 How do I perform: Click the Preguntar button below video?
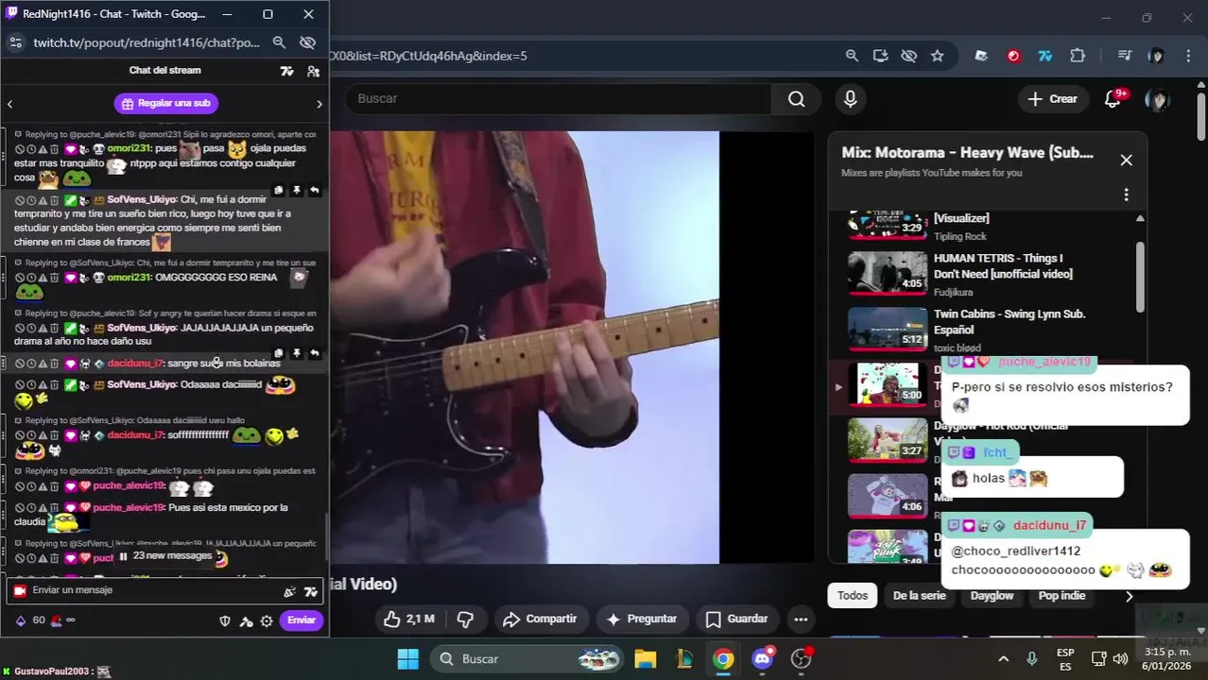(x=641, y=620)
